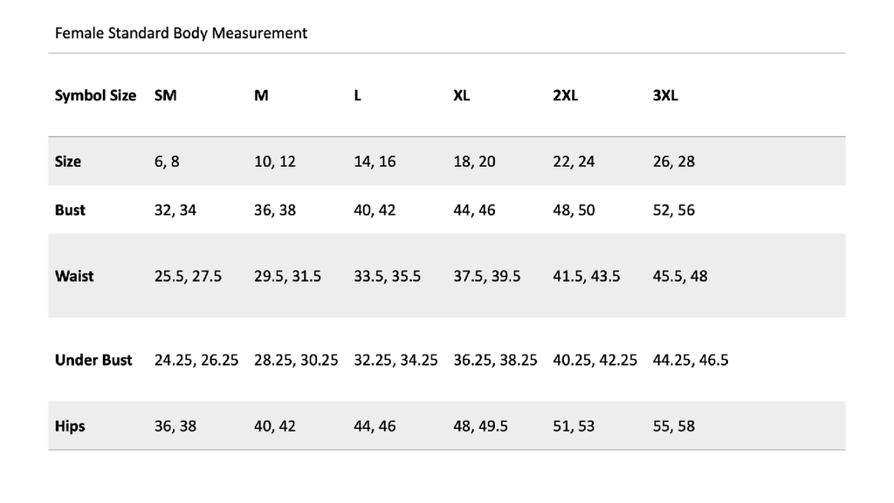The image size is (894, 503).
Task: Click the SM under bust cell 24.25, 26.25
Action: (x=196, y=360)
